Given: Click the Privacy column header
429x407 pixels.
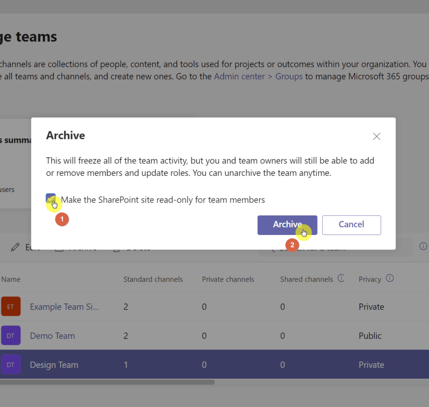Looking at the screenshot, I should pyautogui.click(x=370, y=279).
